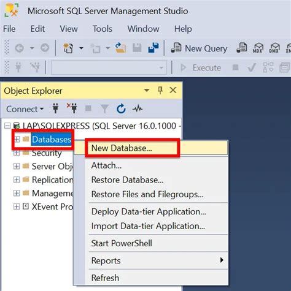Open the Object Explorer window position dropdown
Viewport: 291px width, 291px height.
[x=147, y=90]
